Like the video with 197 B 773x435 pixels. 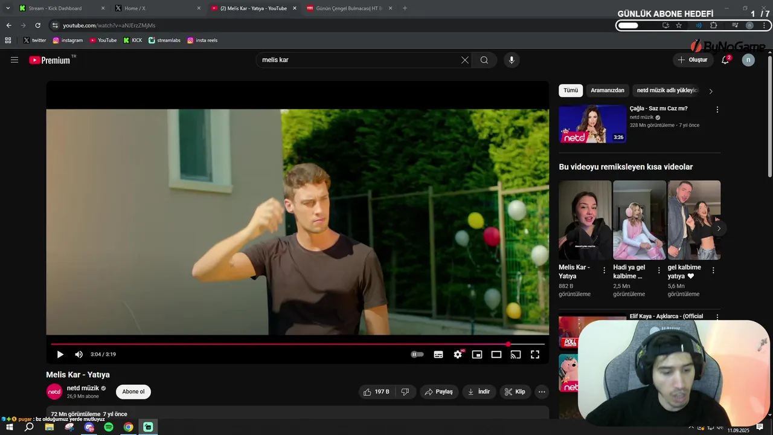point(376,391)
